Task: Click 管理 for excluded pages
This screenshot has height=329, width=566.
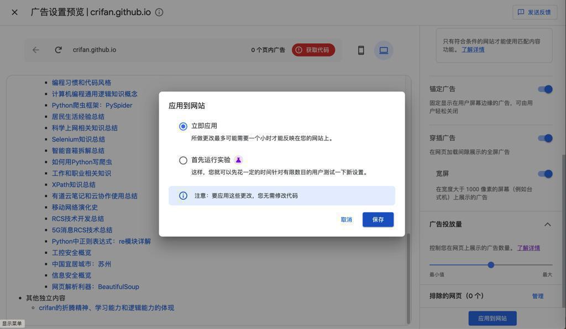Action: [538, 296]
